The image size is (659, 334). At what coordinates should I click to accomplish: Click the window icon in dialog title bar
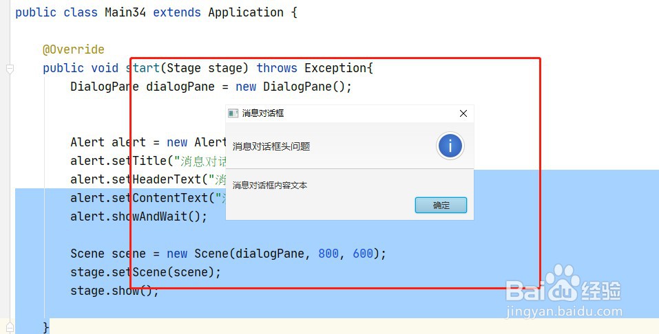[233, 113]
